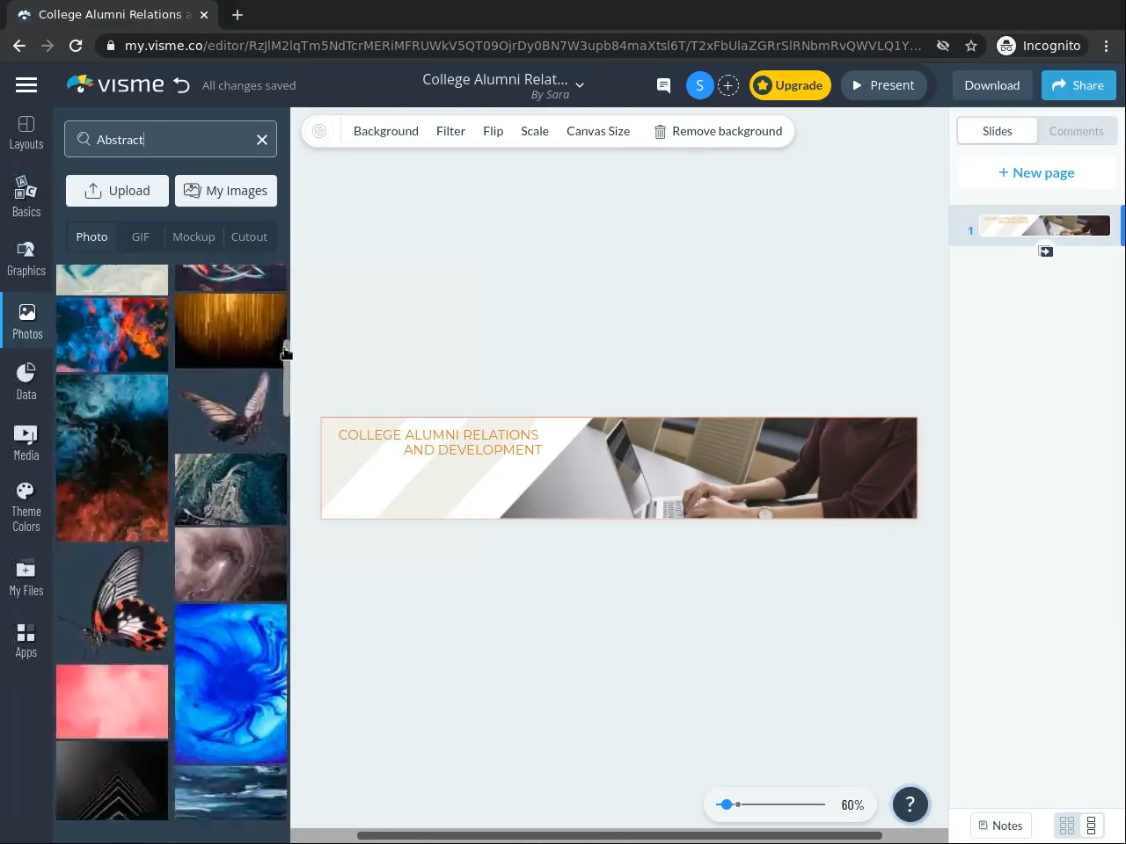Screen dimensions: 1126x844
Task: Click the zoom slider handle
Action: tap(726, 804)
